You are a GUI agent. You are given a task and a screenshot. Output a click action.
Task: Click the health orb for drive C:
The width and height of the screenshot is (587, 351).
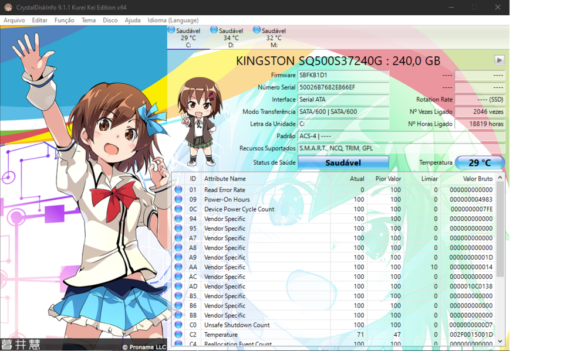(171, 30)
